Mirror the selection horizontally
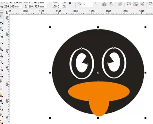Screen dimensions: 153x124 coord(104,4)
